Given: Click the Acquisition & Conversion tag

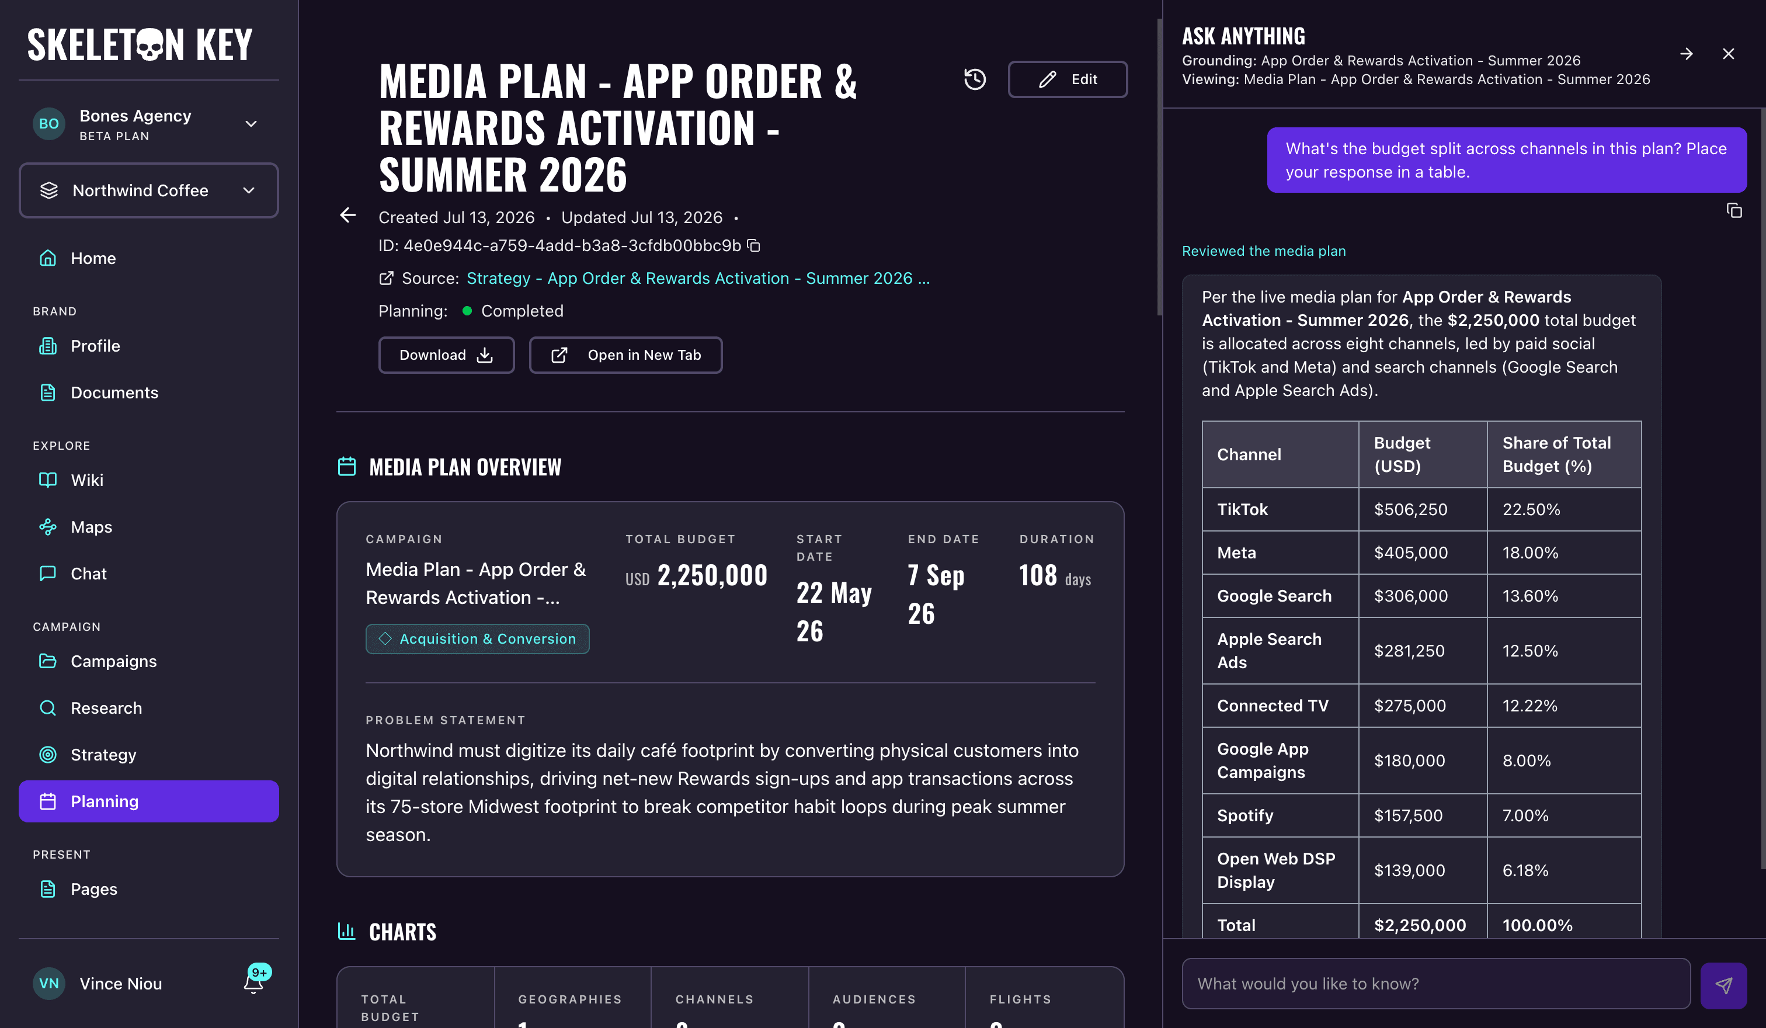Looking at the screenshot, I should (x=477, y=638).
